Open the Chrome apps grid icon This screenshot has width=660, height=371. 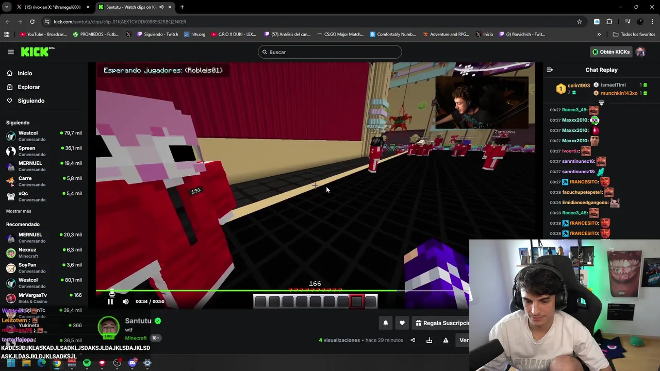[7, 35]
